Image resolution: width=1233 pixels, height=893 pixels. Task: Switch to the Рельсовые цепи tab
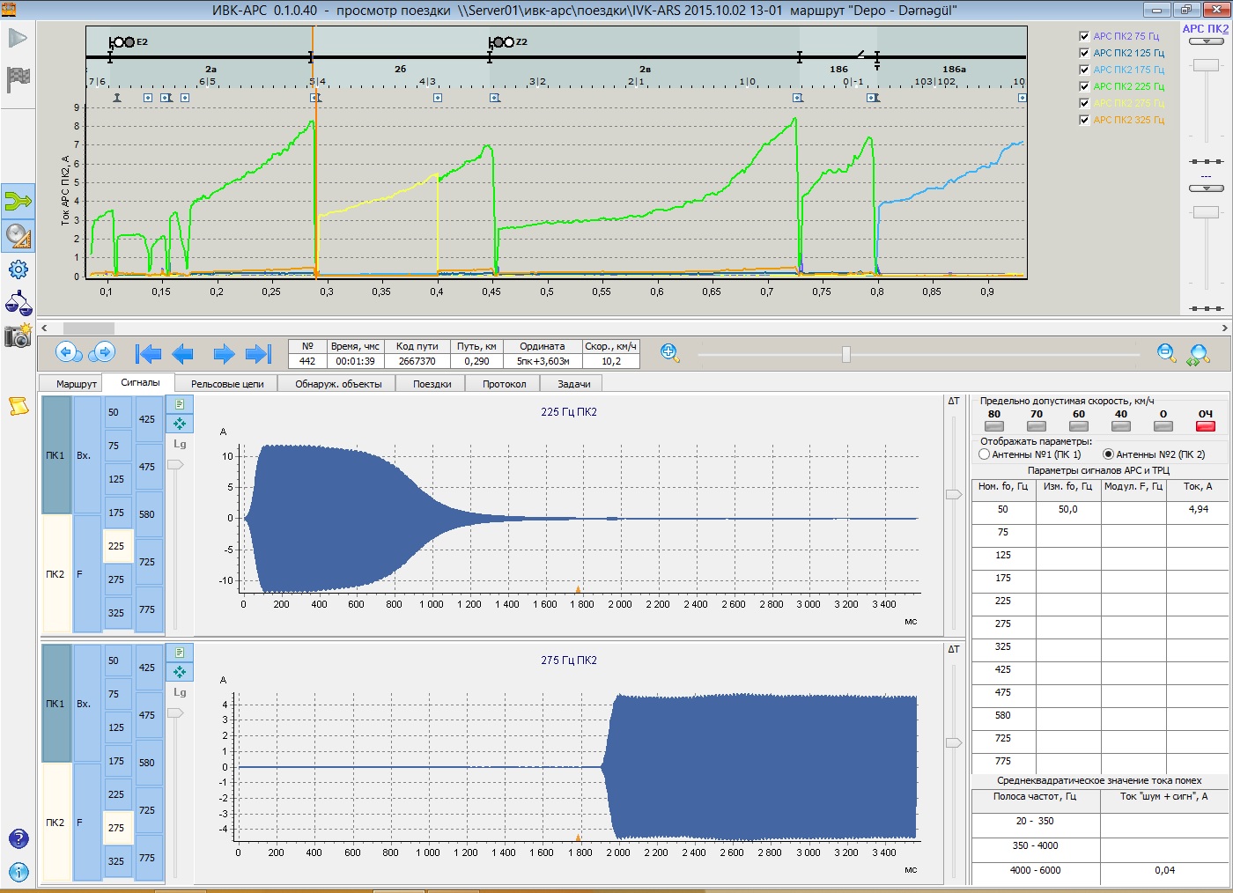coord(227,384)
